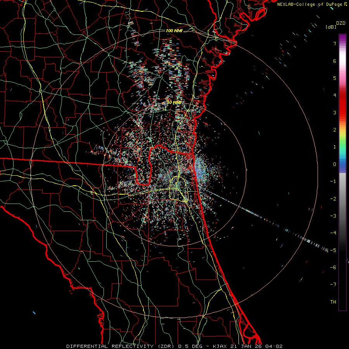Image resolution: width=349 pixels, height=349 pixels.
Task: Click the 0 value on color scale
Action: coord(335,164)
